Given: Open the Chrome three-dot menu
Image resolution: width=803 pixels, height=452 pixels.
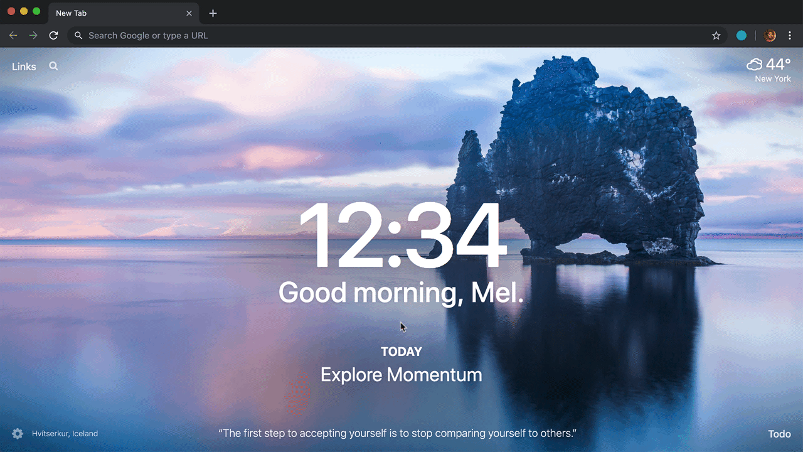Looking at the screenshot, I should (x=790, y=36).
